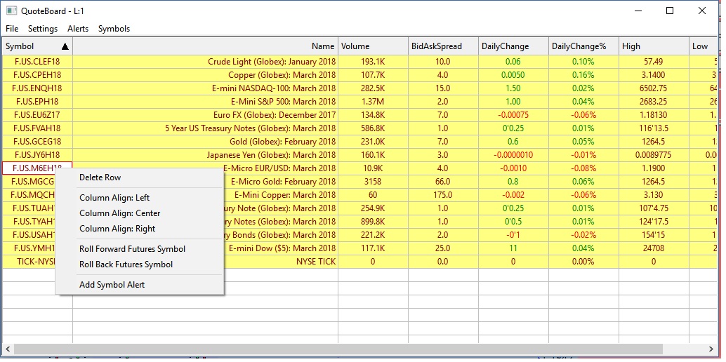This screenshot has width=726, height=362.
Task: Select Column Align: Right option
Action: [140, 229]
